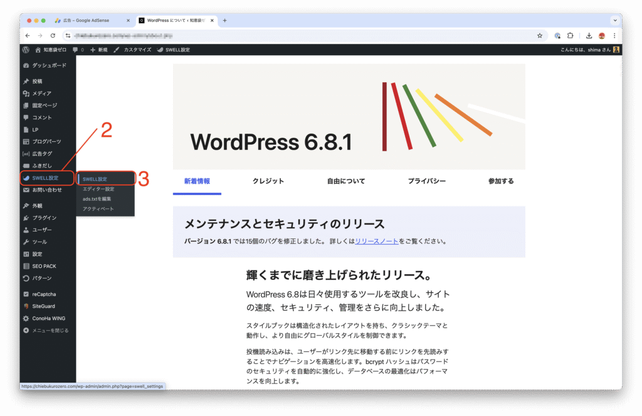Open the site home icon 知恵袋ゼロ

click(x=50, y=50)
